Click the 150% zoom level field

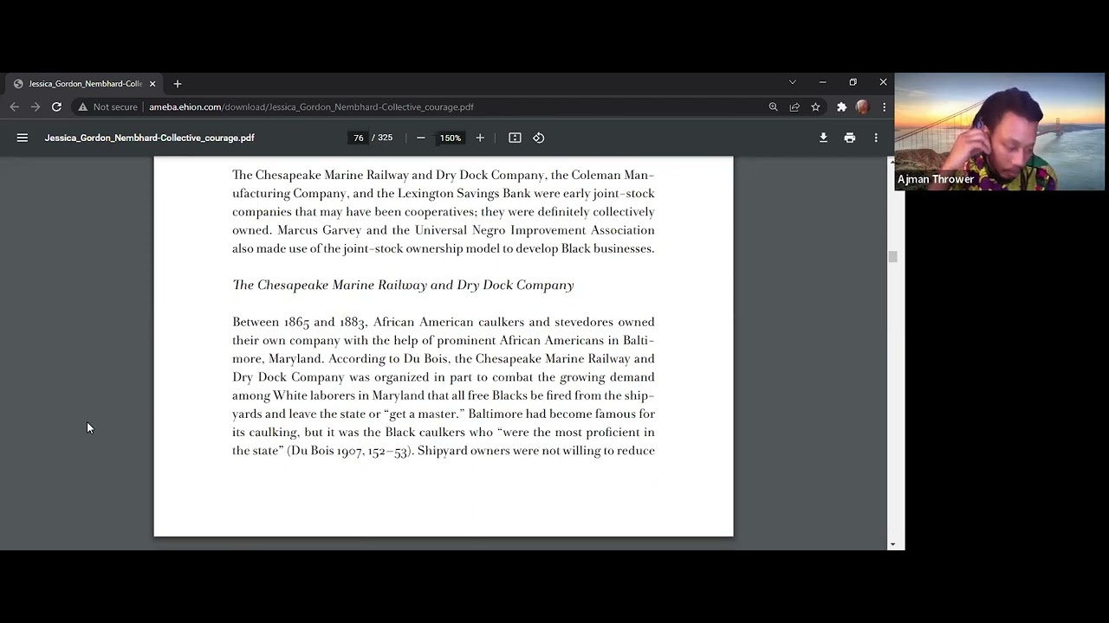click(451, 138)
